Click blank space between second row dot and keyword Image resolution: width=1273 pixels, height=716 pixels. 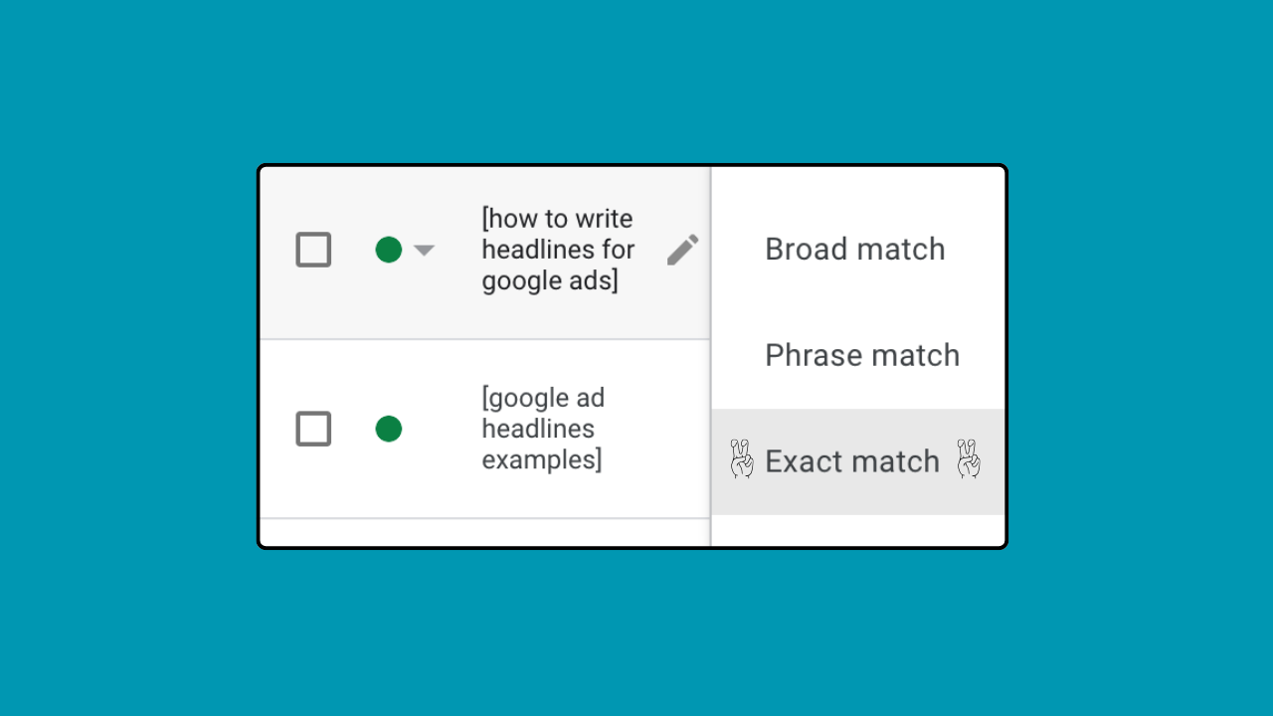click(x=441, y=429)
